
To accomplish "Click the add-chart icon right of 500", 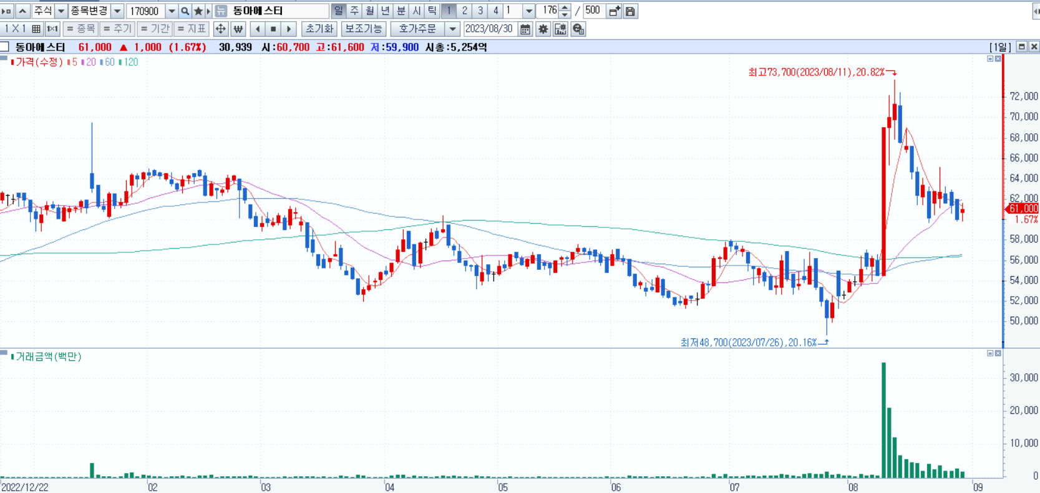I will click(x=615, y=11).
